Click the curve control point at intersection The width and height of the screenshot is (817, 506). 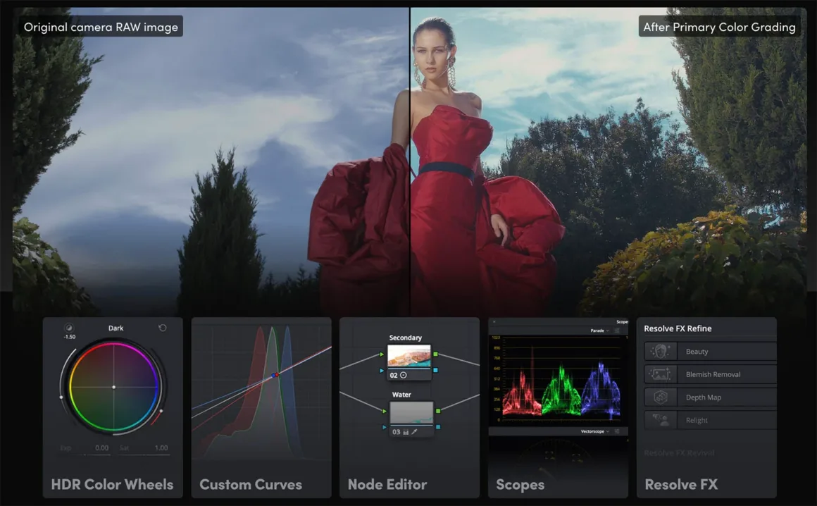coord(275,375)
